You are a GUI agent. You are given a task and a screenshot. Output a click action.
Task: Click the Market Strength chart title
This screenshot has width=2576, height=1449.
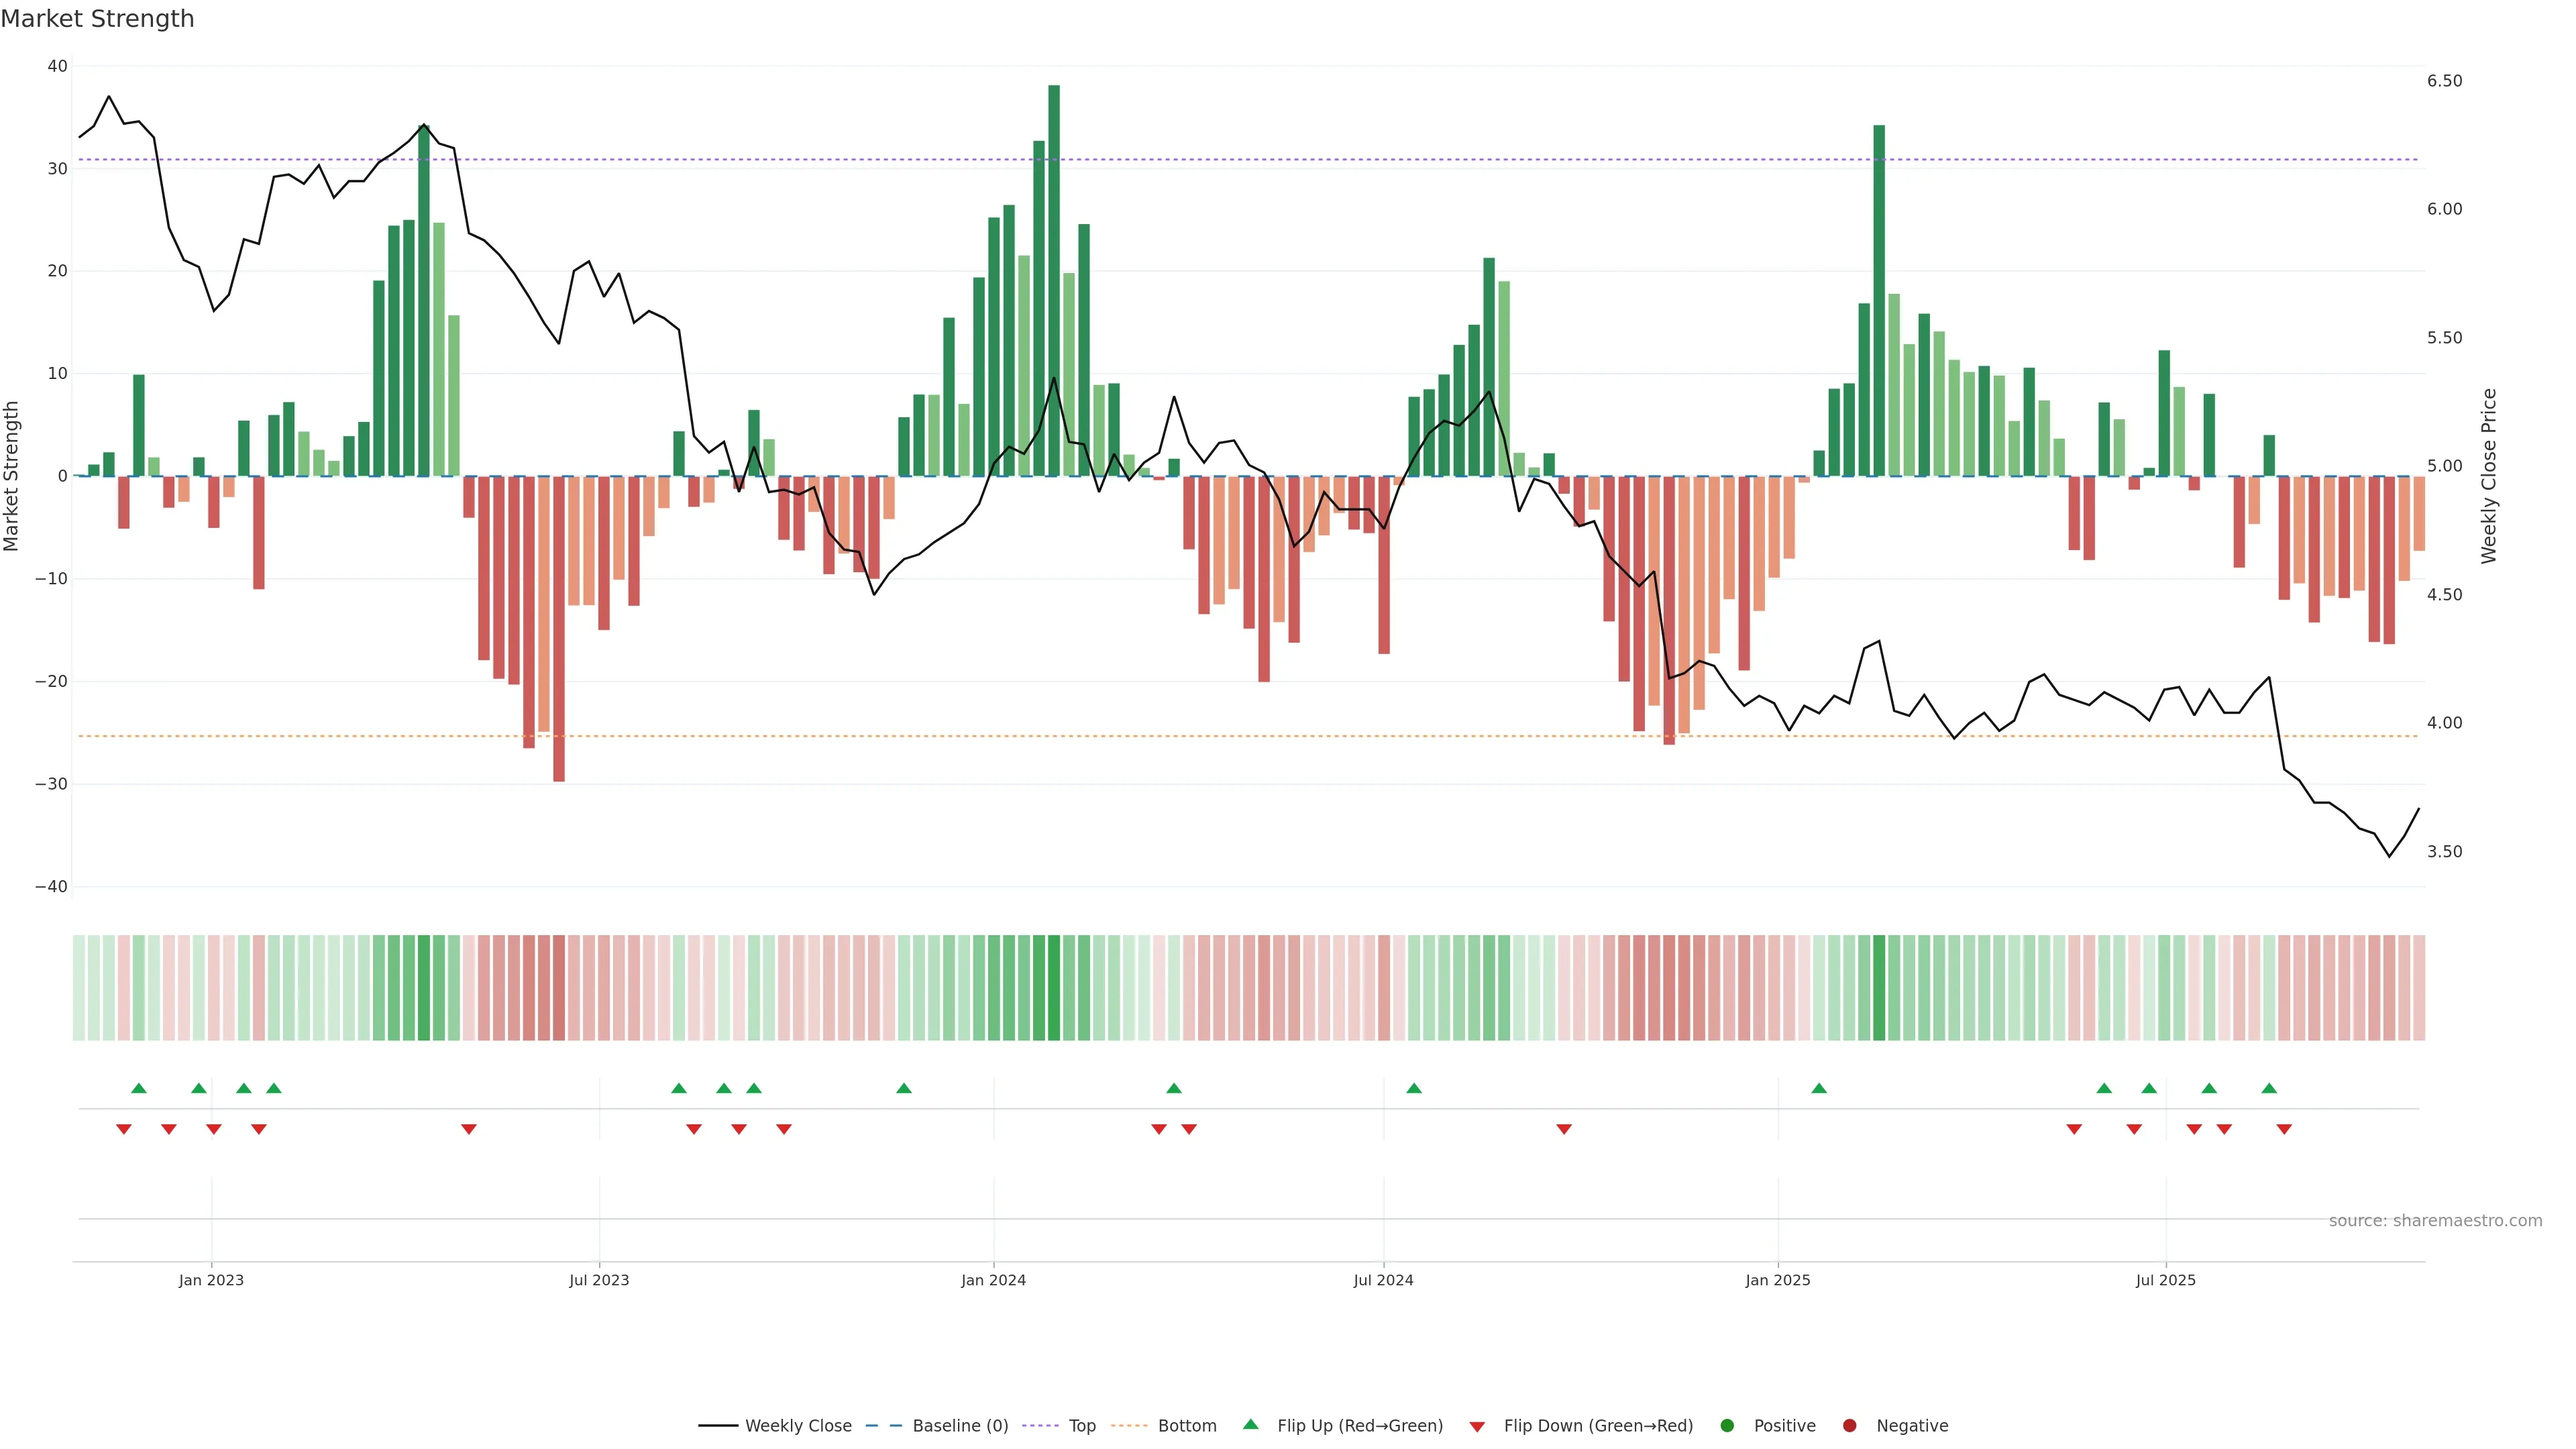coord(97,19)
